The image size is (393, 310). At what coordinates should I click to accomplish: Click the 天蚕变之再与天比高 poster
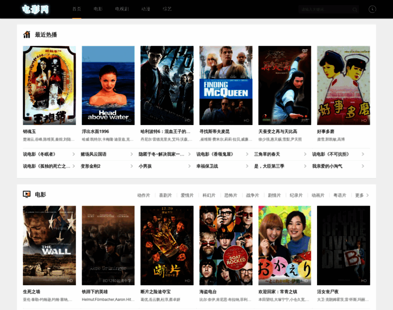point(285,85)
